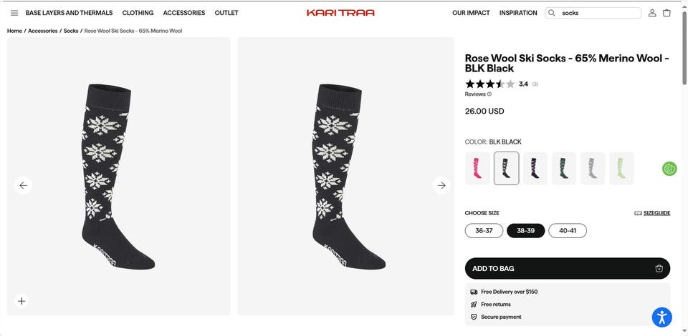Select size 40-41

coord(568,231)
